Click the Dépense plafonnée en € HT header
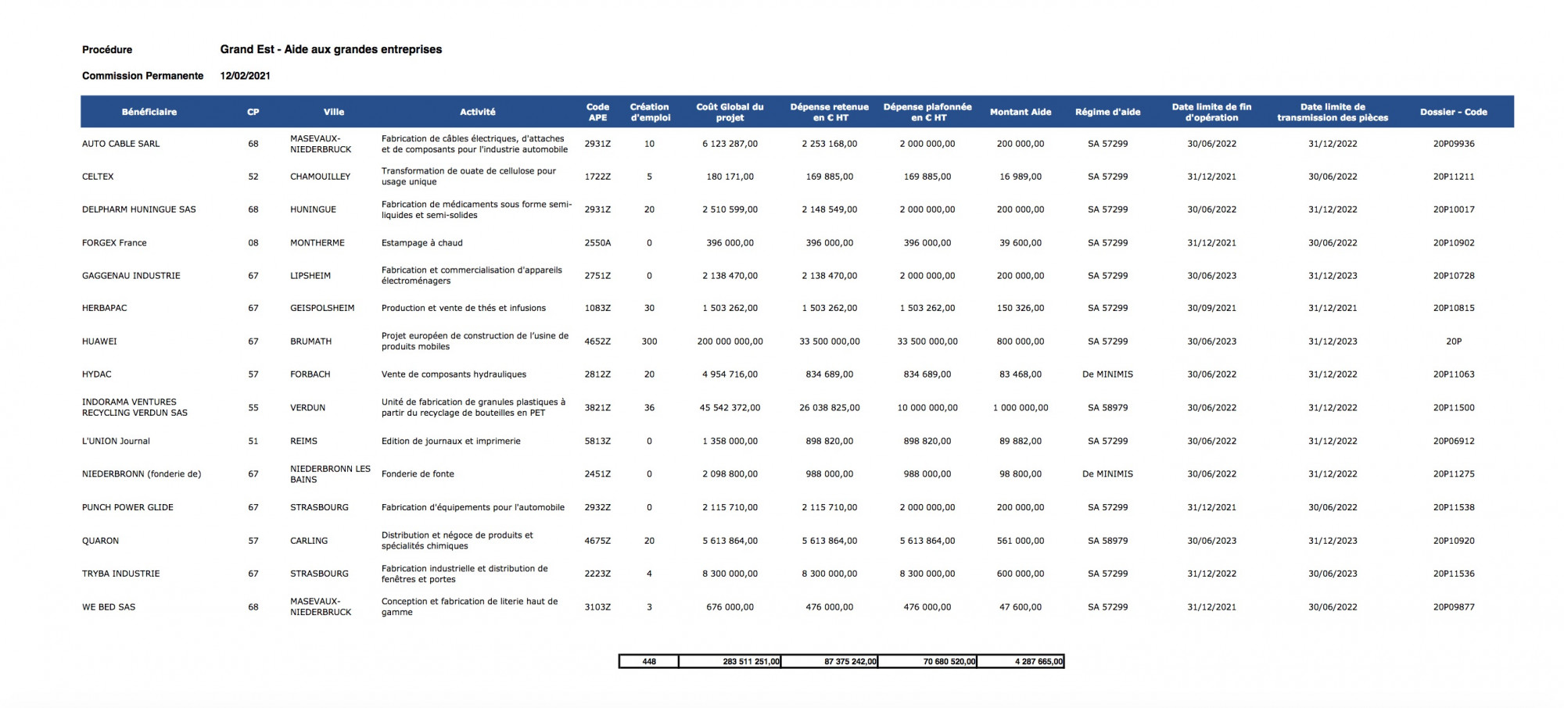Screen dimensions: 1564x708 tap(927, 112)
